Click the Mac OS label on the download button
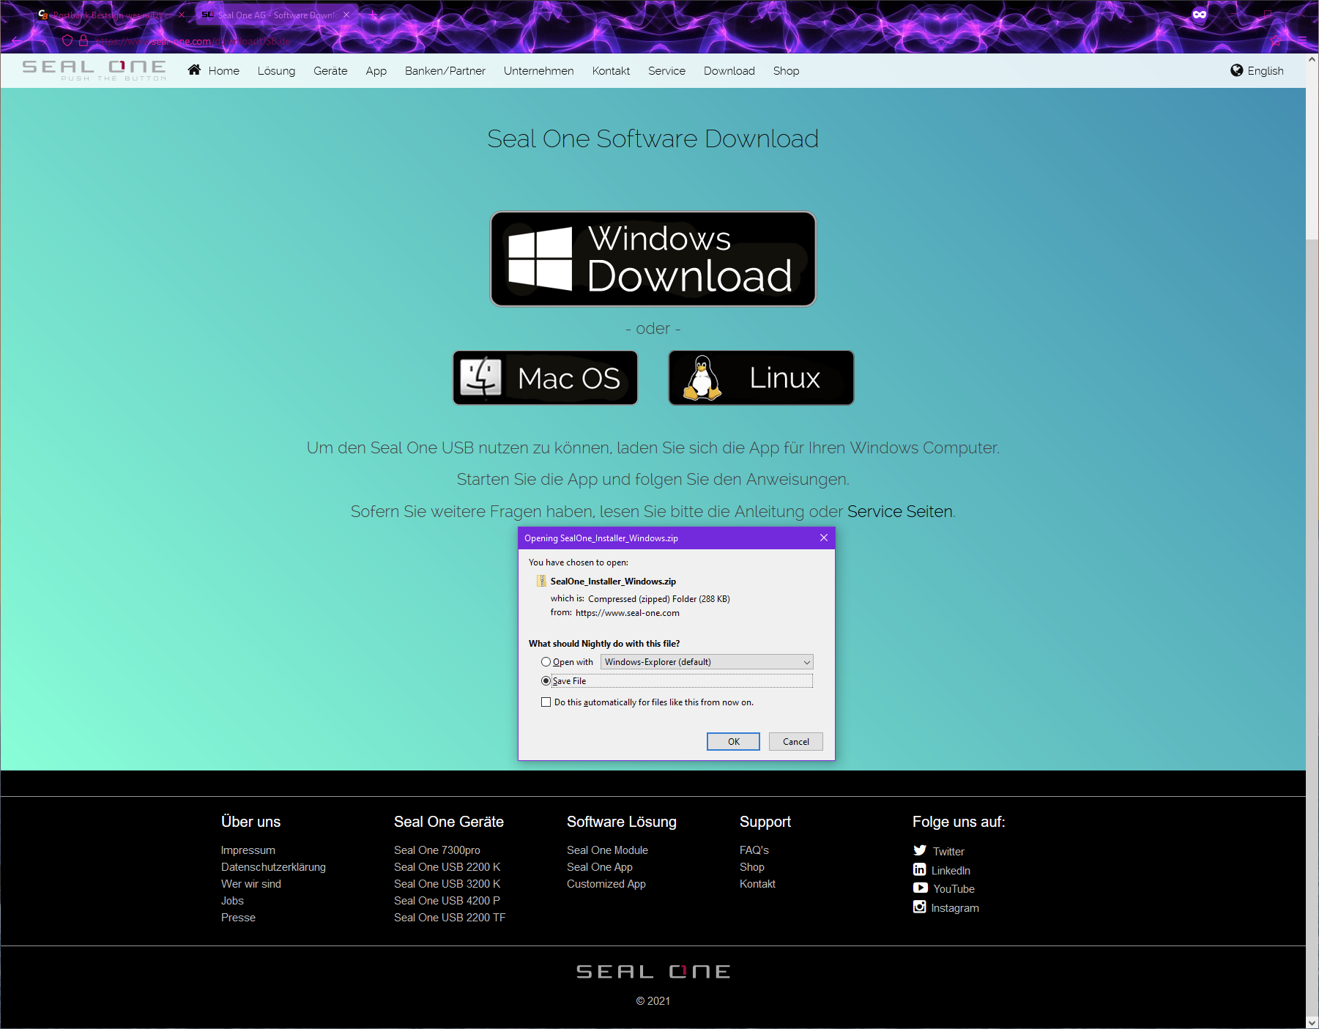Screen dimensions: 1319x1029 [569, 379]
